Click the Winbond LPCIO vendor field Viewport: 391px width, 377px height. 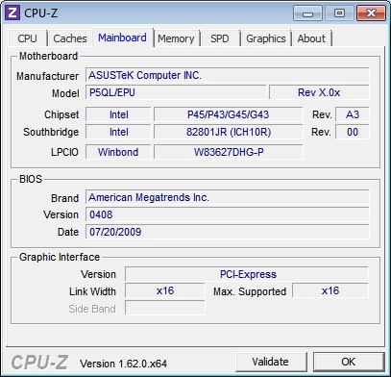point(118,152)
